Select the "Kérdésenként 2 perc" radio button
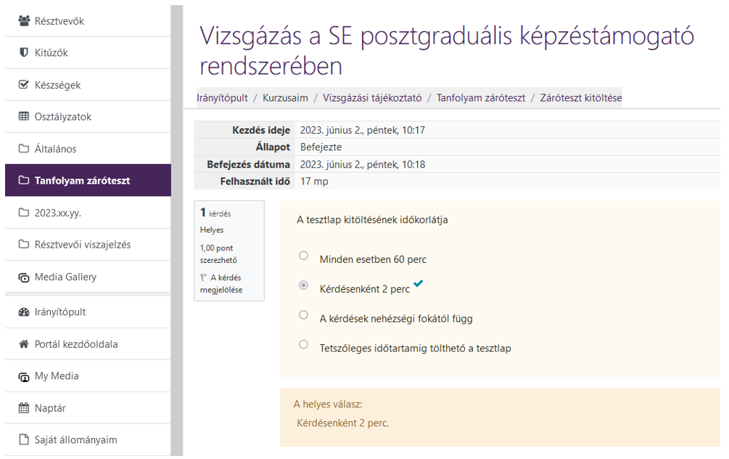Screen dimensions: 729x459 (303, 286)
